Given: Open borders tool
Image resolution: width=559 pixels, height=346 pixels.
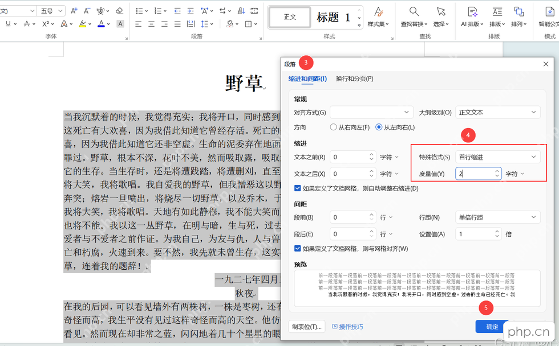Looking at the screenshot, I should point(249,24).
